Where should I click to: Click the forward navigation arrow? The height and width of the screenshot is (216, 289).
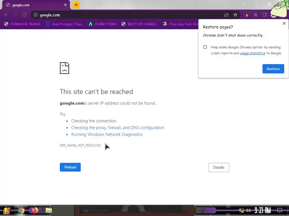point(15,15)
